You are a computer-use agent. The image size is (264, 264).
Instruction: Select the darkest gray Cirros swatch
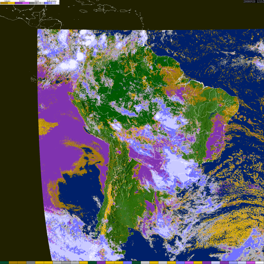tap(31, 3)
